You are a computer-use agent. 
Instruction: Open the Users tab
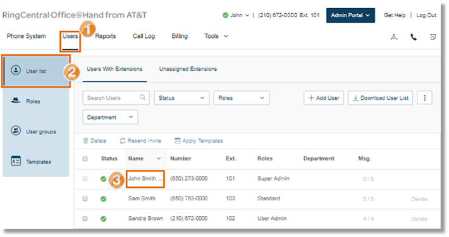point(70,36)
